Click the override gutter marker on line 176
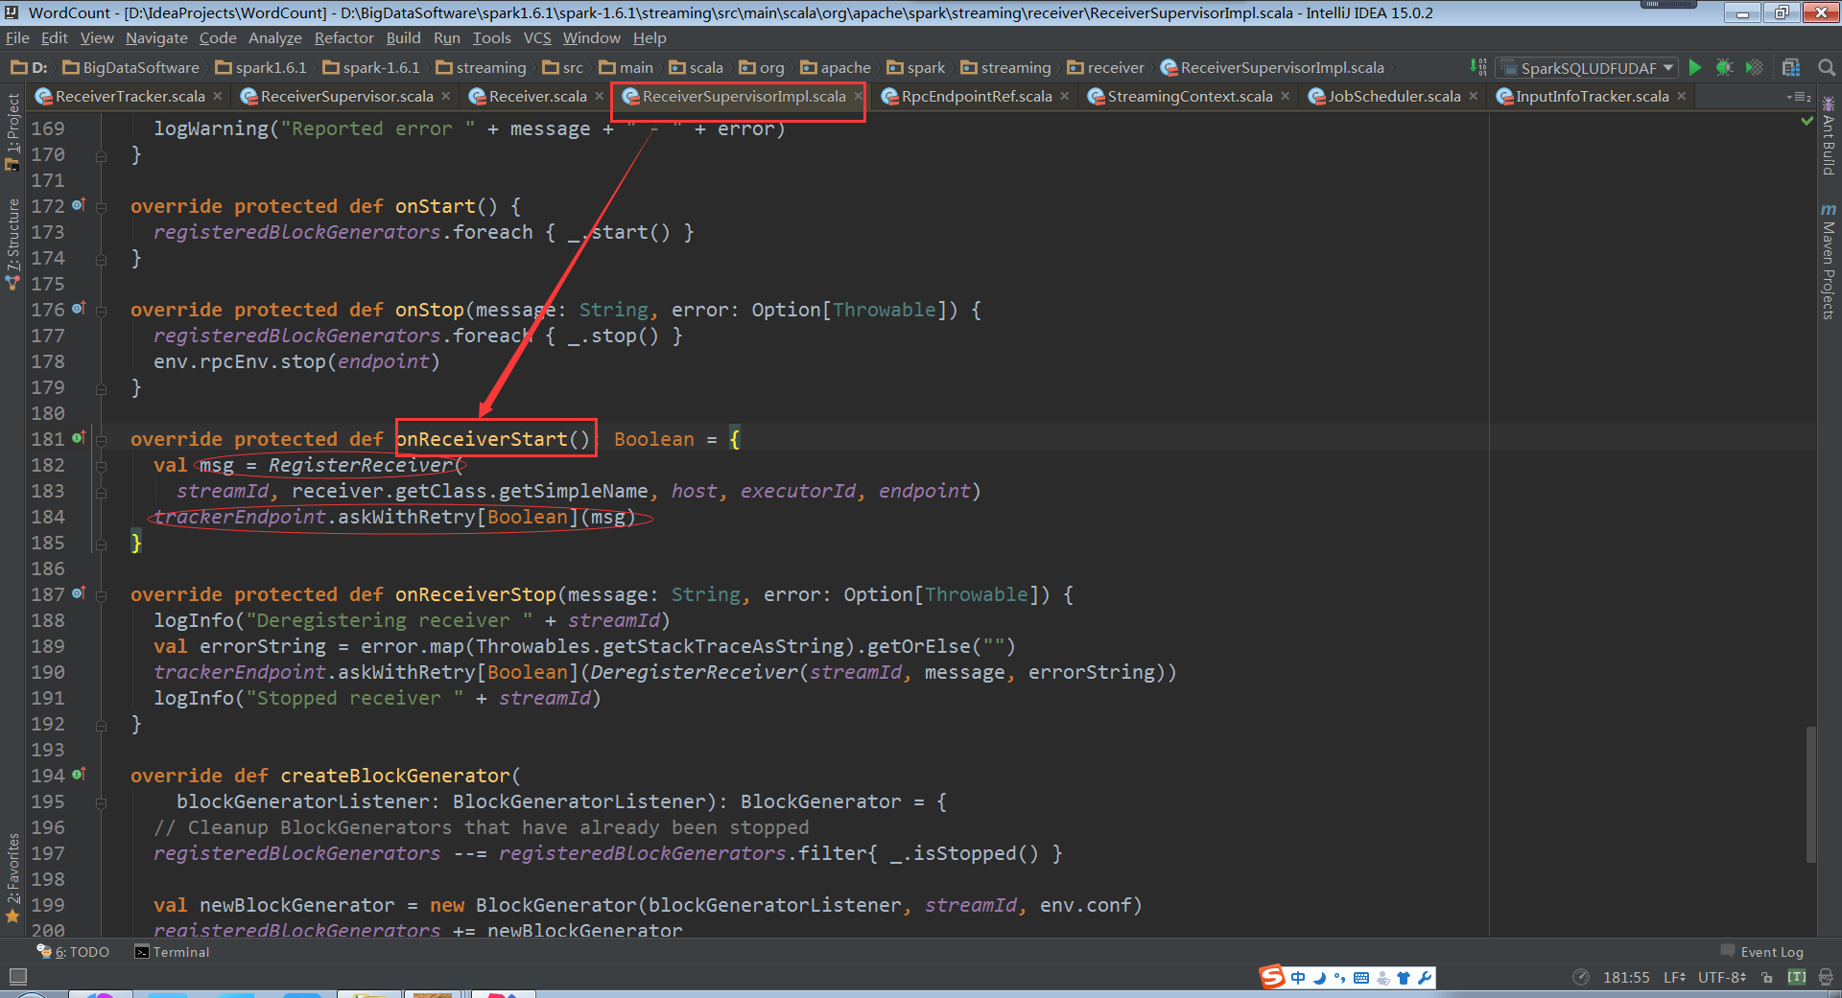 coord(79,308)
